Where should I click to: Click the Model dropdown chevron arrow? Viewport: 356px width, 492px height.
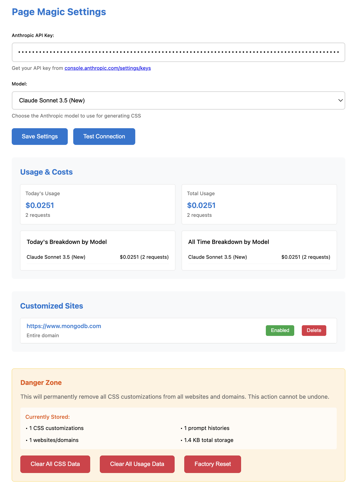coord(340,100)
